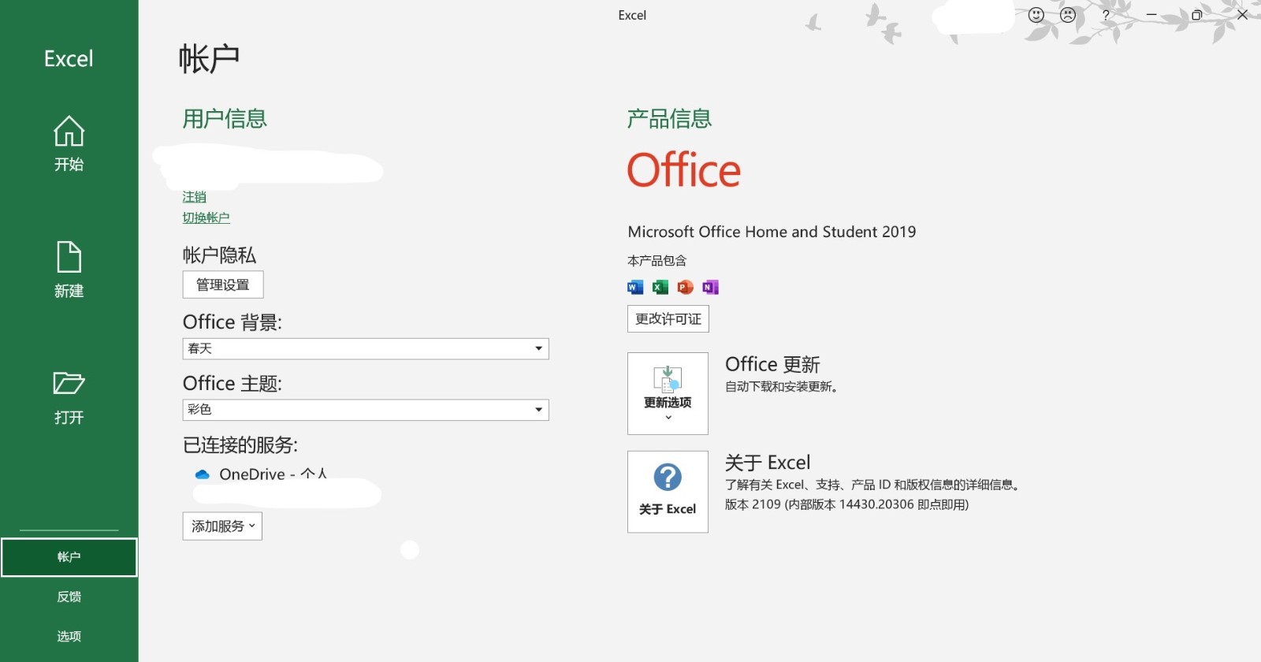Go to the 开始 home page
This screenshot has width=1261, height=662.
pos(69,143)
